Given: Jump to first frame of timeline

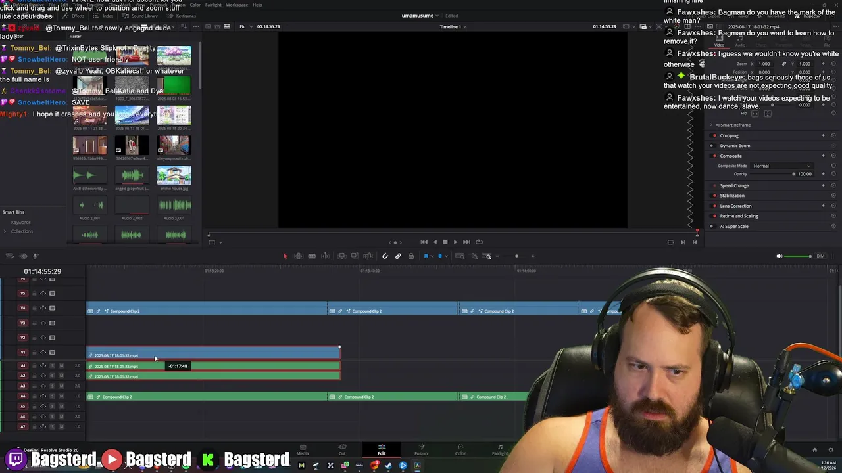Looking at the screenshot, I should pos(424,242).
